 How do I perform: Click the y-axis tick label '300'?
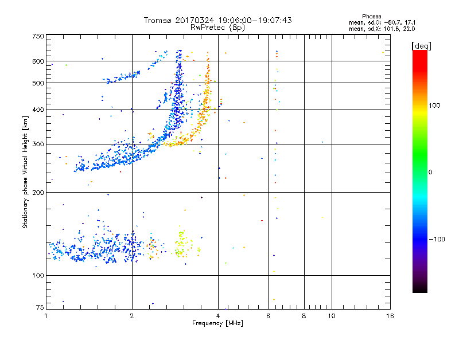coord(38,144)
